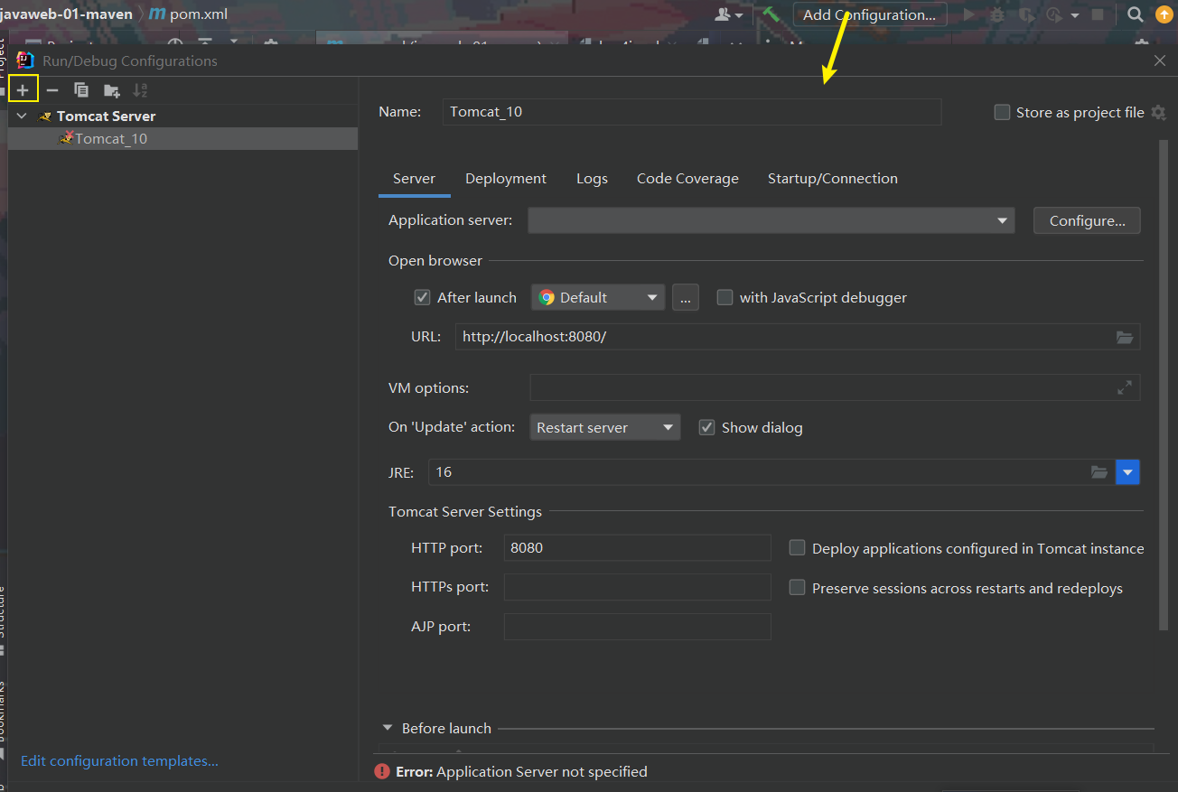Browse for a JRE folder
Screen dimensions: 1178x792
click(1099, 471)
